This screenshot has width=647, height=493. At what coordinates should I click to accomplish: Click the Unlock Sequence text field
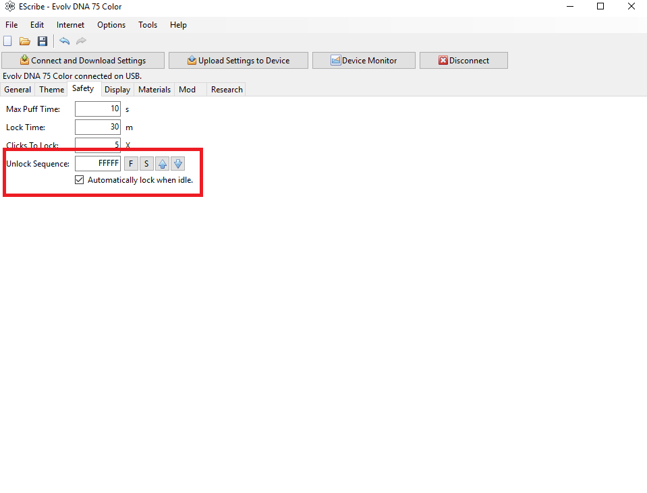98,163
